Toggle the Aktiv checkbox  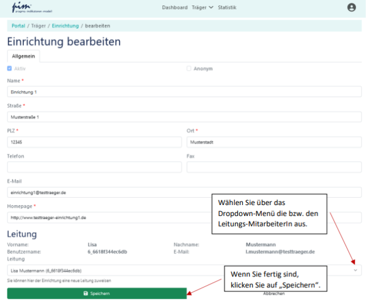9,68
